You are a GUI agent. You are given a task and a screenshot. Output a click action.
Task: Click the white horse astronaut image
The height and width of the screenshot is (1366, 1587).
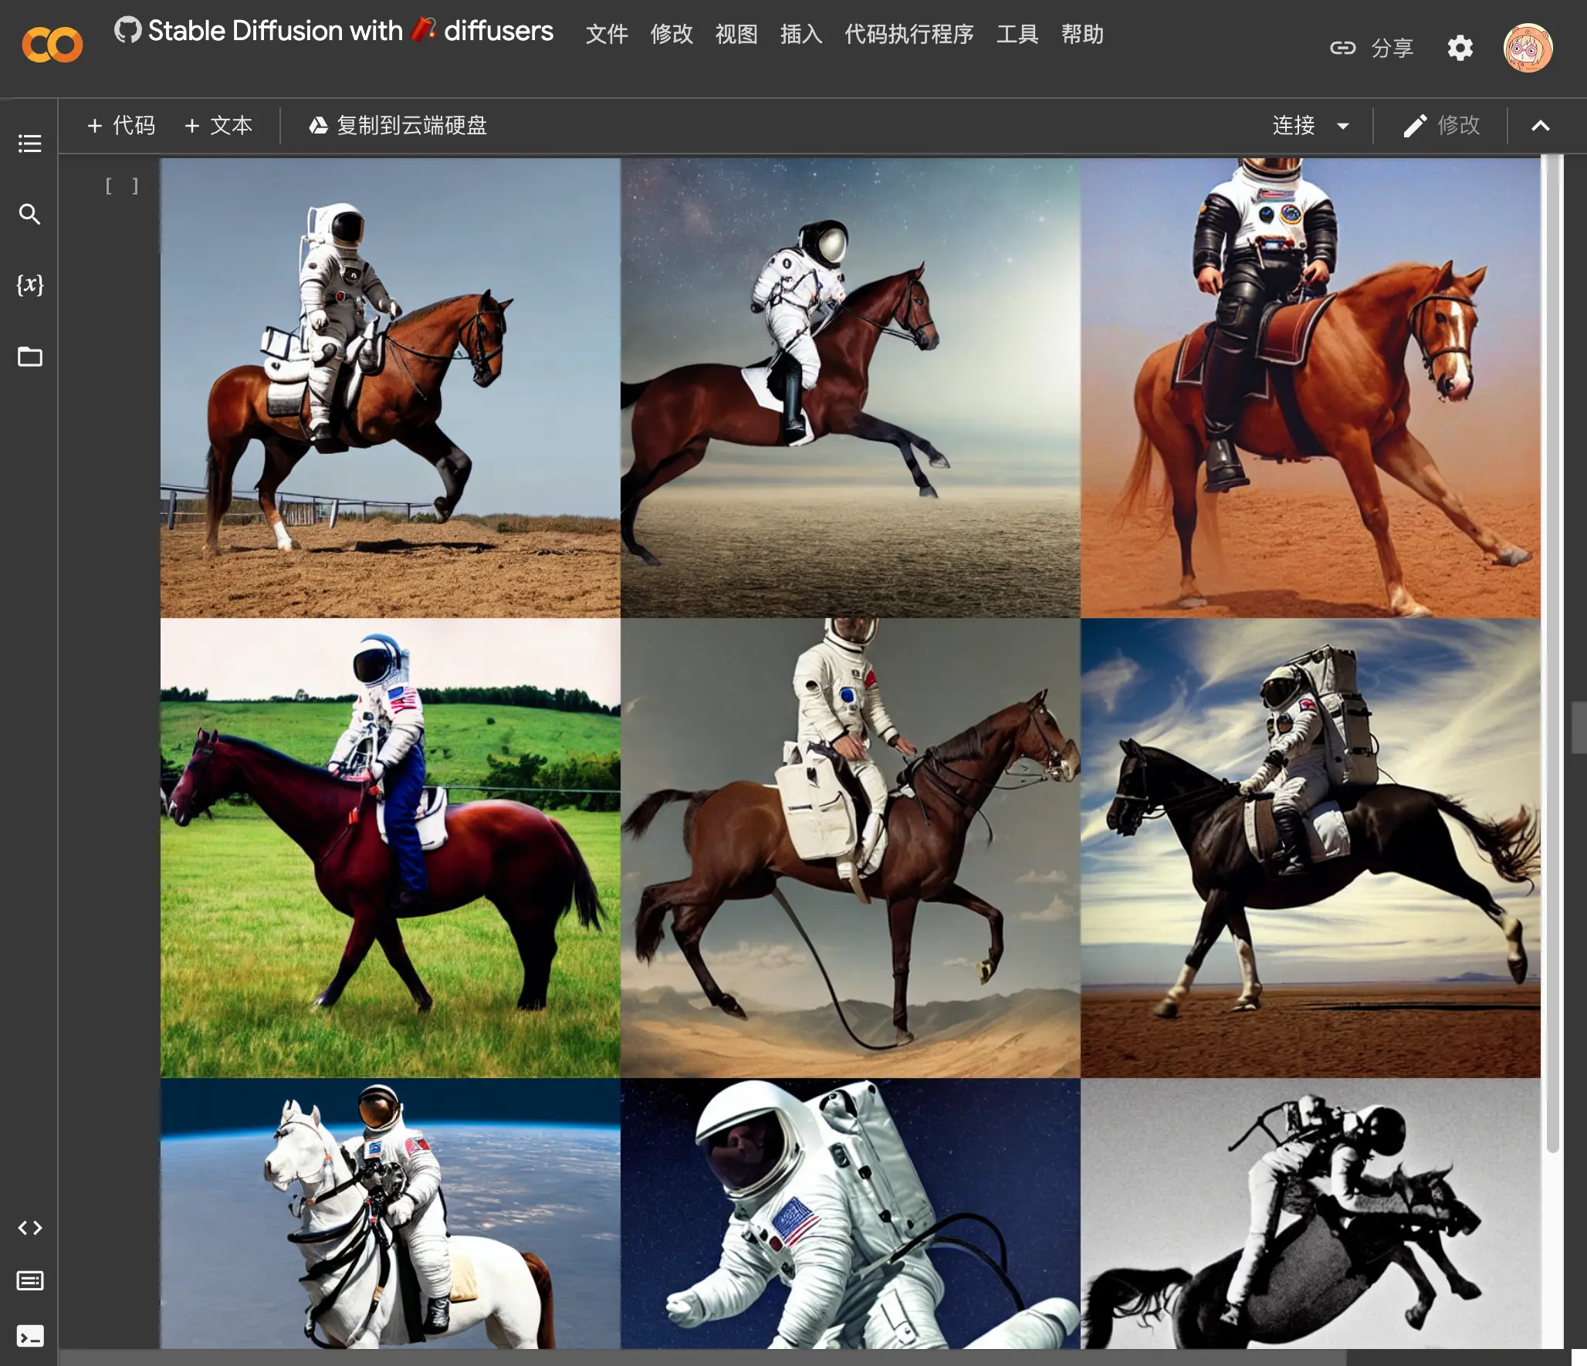pyautogui.click(x=390, y=1213)
